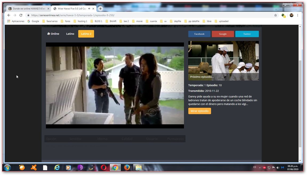Screen dimensions: 307x175
Task: Share the episode via the Google button
Action: click(223, 34)
